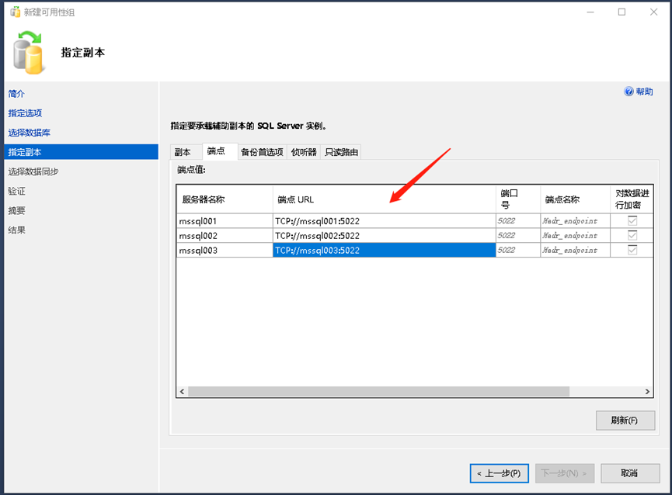Select server name cell mssql002

pos(225,235)
